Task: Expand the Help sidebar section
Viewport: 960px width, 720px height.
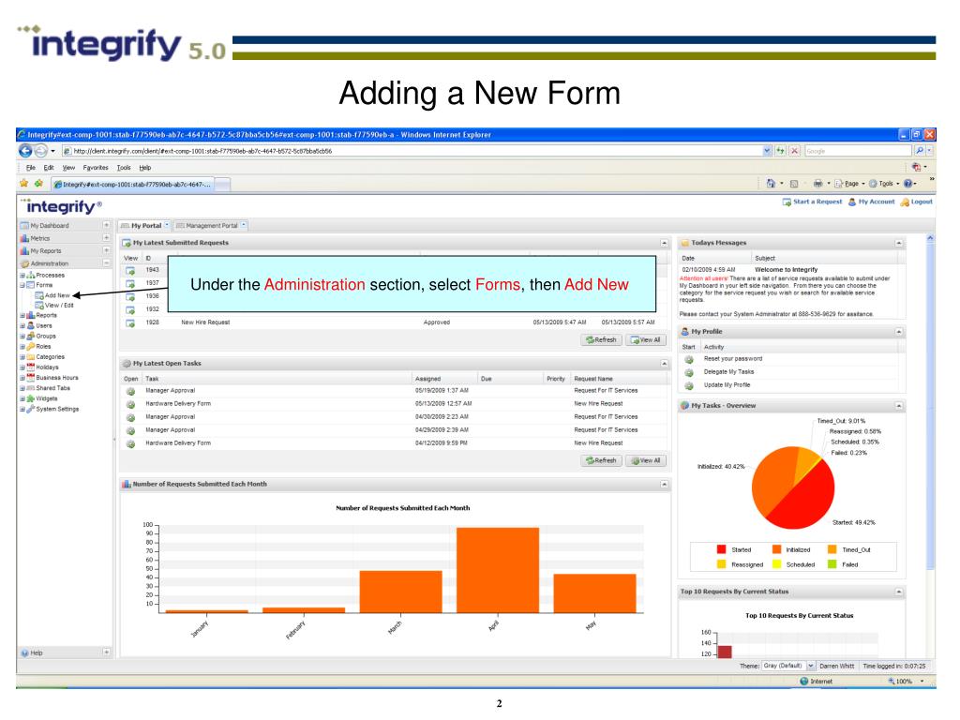Action: 106,652
